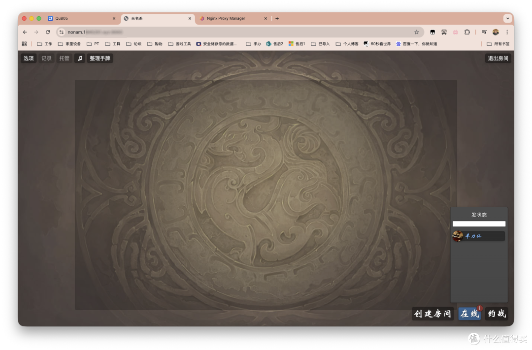The width and height of the screenshot is (532, 350).
Task: Open the 已导入 bookmark folder
Action: (x=320, y=44)
